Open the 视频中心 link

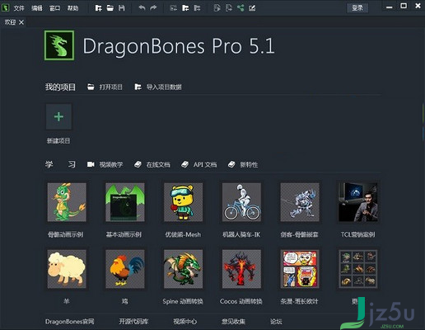click(x=184, y=321)
